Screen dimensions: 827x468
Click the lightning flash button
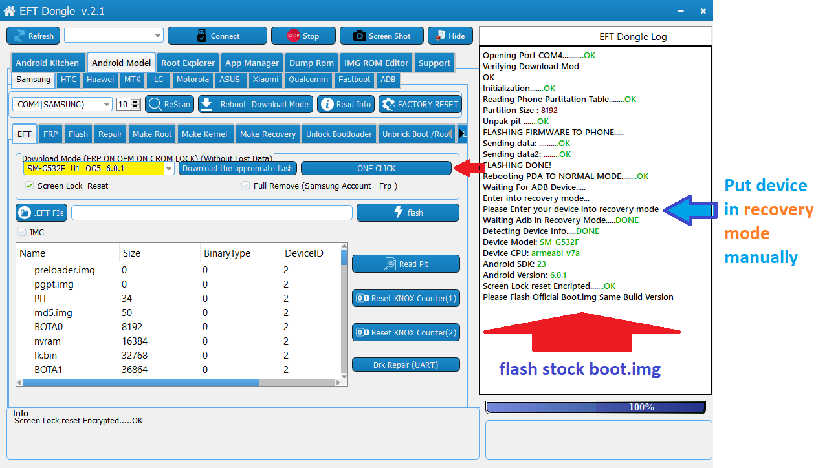tap(408, 213)
